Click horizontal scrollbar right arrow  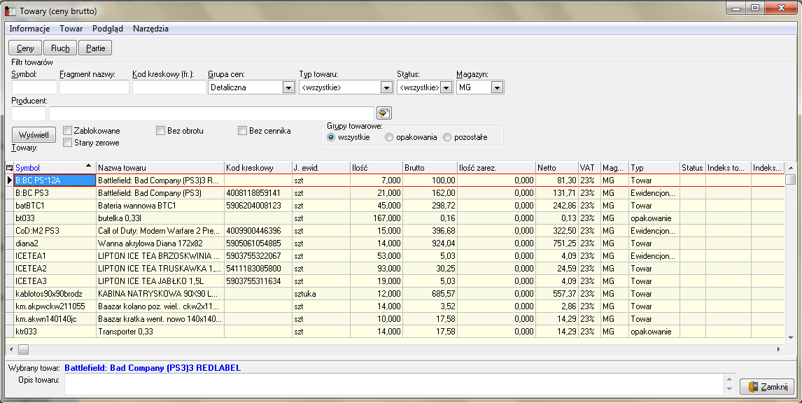tap(779, 349)
